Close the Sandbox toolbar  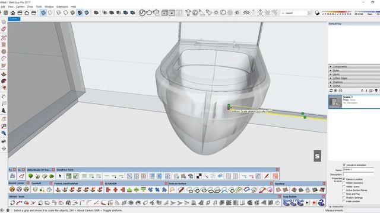[x=324, y=183]
